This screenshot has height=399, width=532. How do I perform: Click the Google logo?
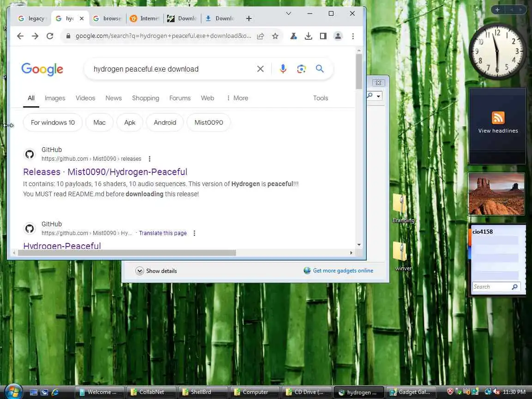[42, 69]
